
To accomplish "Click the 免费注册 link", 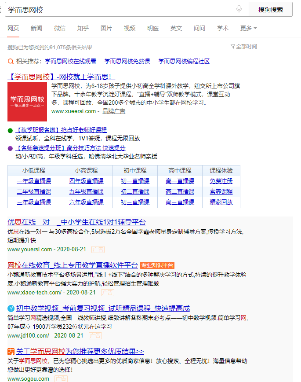I will click(221, 181).
